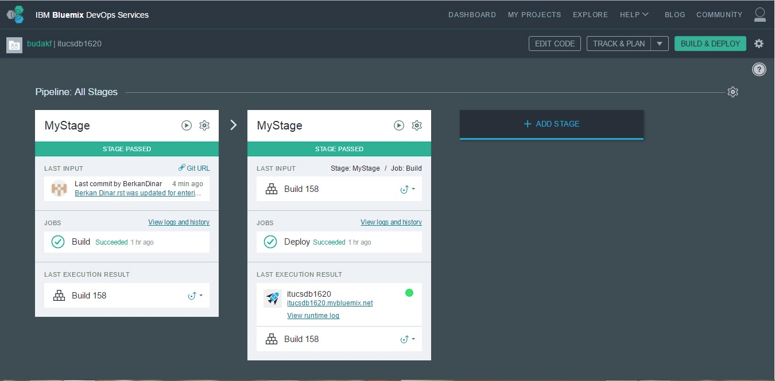Click artifact icon in second stage Last Input

(272, 189)
